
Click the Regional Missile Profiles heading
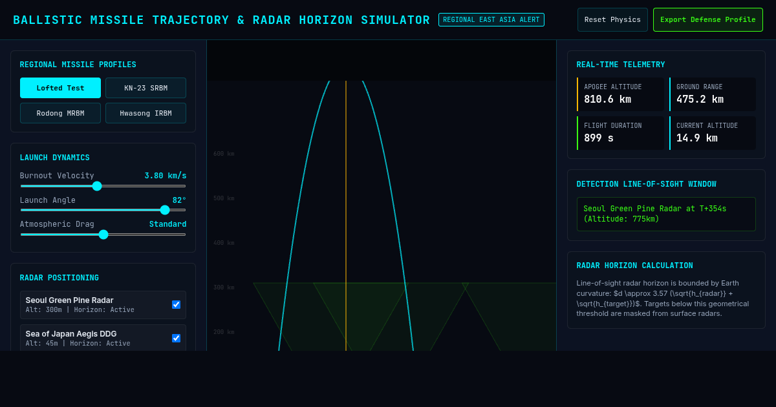coord(78,65)
